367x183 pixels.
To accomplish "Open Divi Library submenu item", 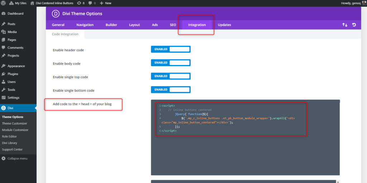I will pos(10,143).
